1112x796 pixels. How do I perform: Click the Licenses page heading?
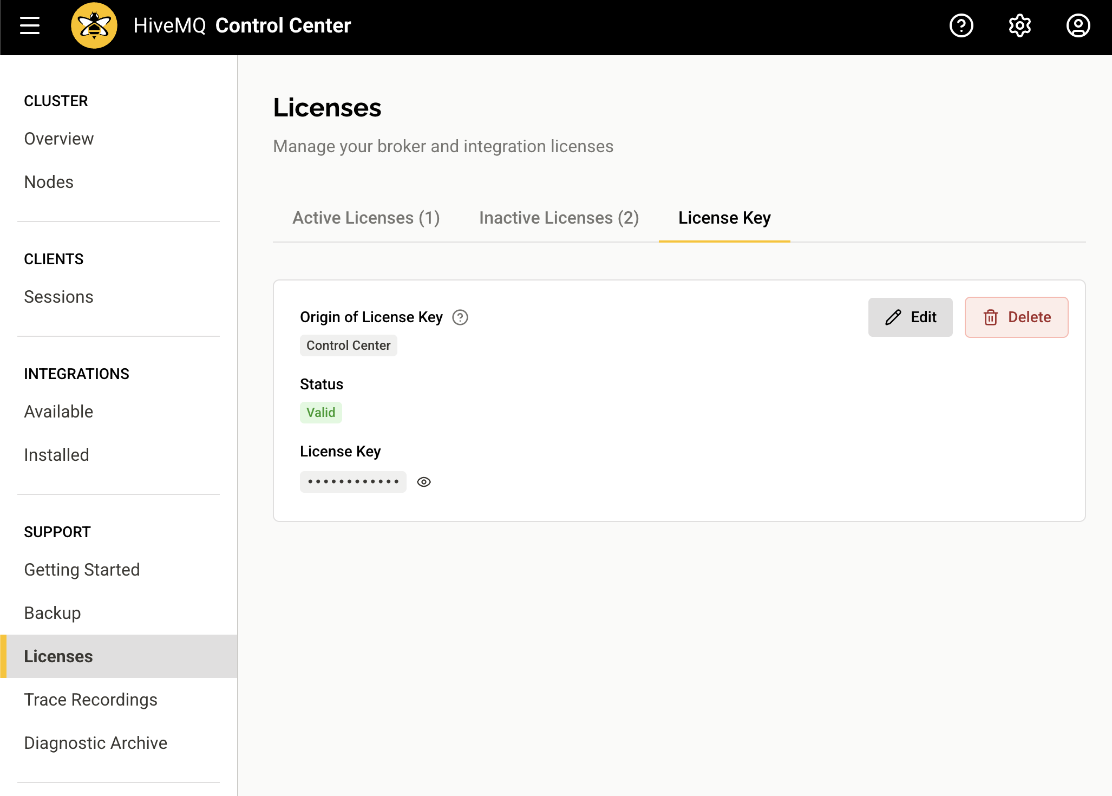[327, 107]
